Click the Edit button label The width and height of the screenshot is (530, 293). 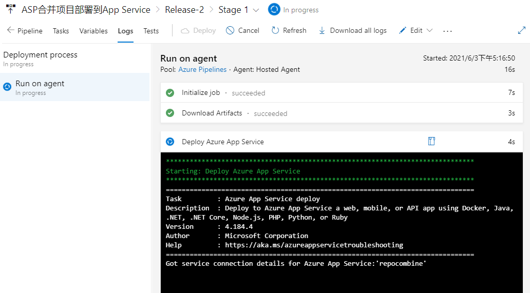(416, 30)
